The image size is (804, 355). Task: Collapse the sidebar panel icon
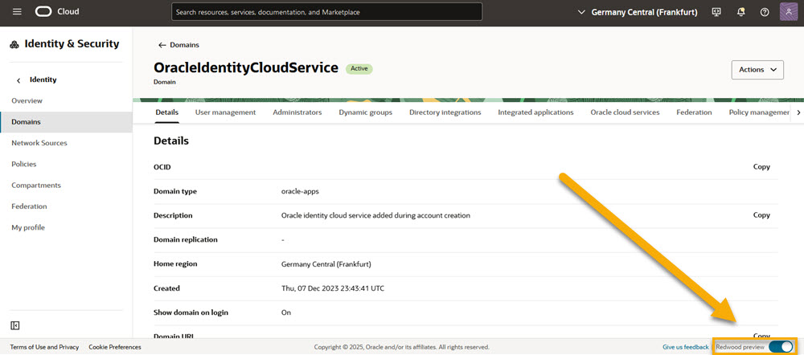coord(14,325)
